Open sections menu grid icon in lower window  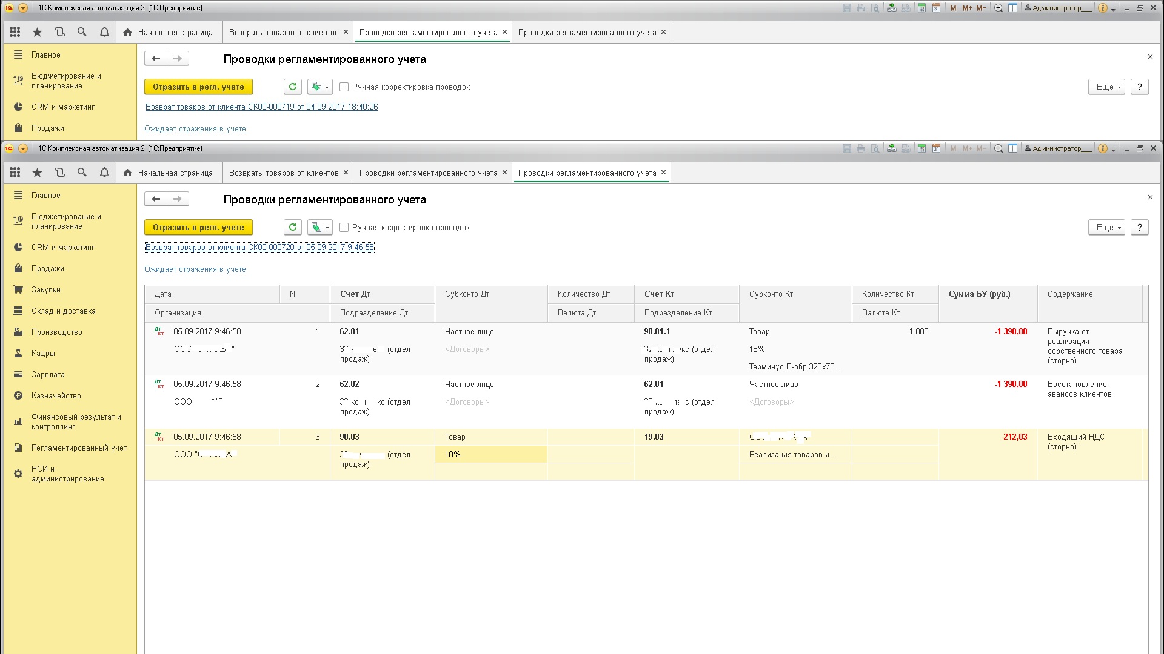[15, 173]
